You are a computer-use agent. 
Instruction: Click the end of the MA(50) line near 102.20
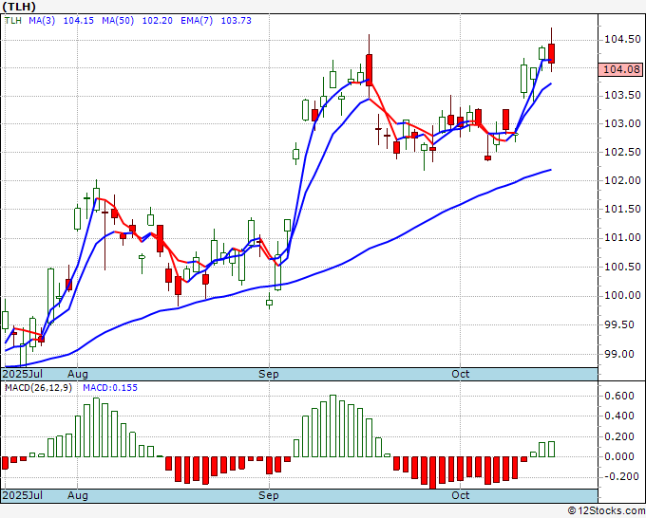pyautogui.click(x=550, y=170)
